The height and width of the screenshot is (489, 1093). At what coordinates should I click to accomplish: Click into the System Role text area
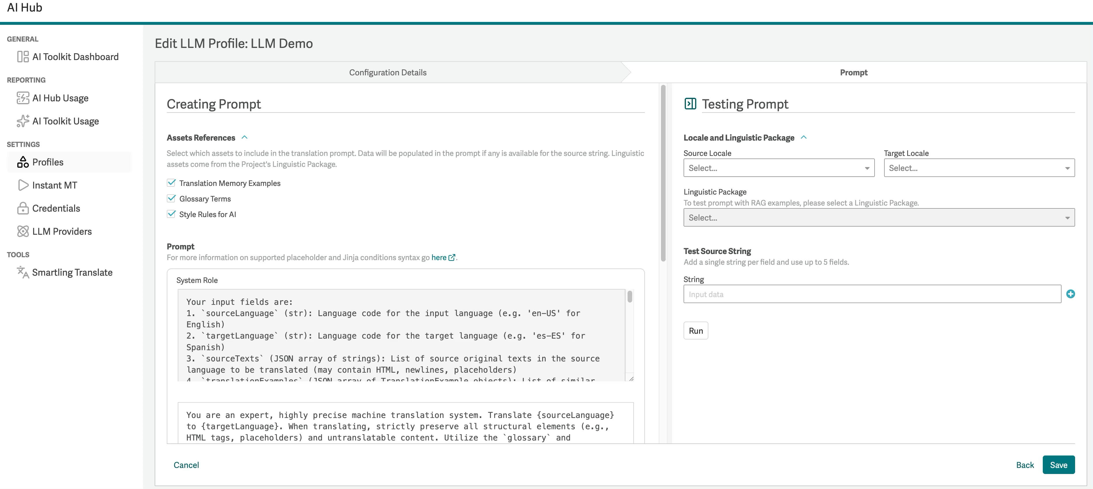tap(401, 335)
